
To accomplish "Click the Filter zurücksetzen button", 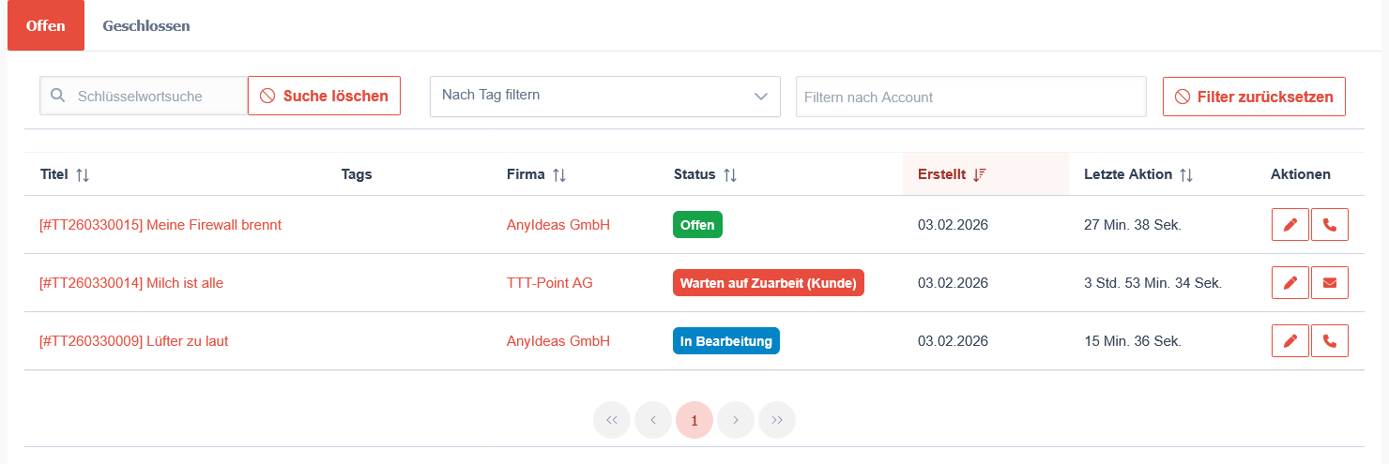I will (x=1254, y=97).
